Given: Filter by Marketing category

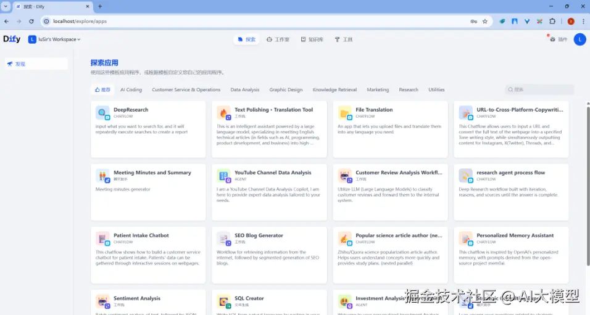Looking at the screenshot, I should (378, 89).
